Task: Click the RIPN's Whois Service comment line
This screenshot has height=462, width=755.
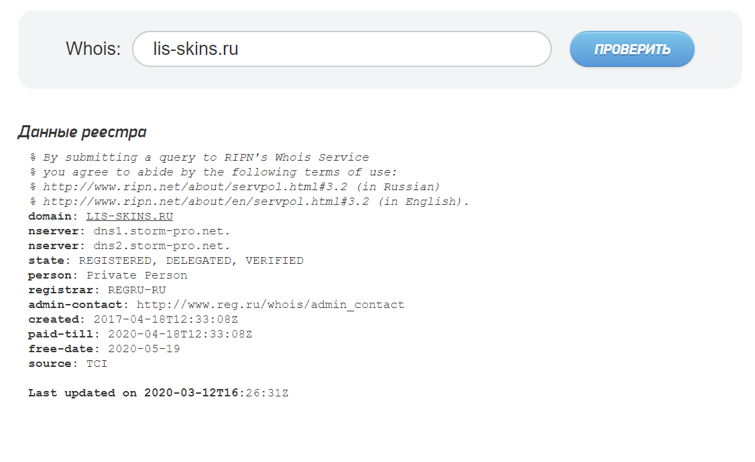Action: 199,158
